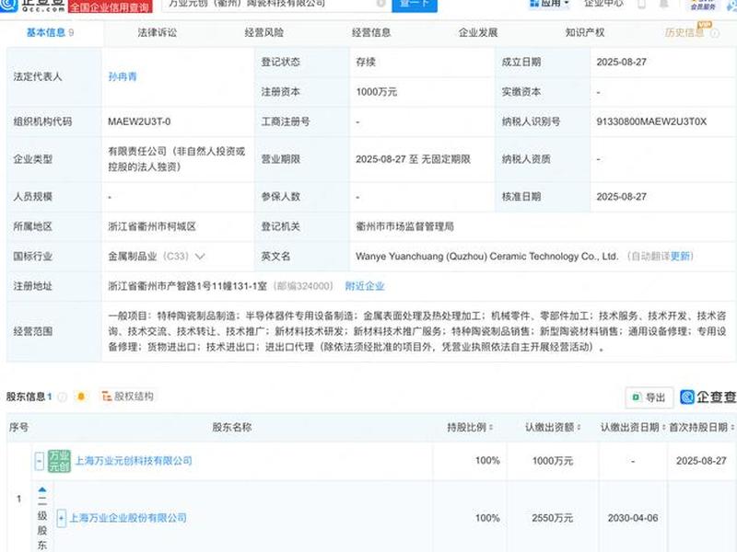Open 附近企业 link by registered address
This screenshot has height=552, width=737.
tap(365, 286)
